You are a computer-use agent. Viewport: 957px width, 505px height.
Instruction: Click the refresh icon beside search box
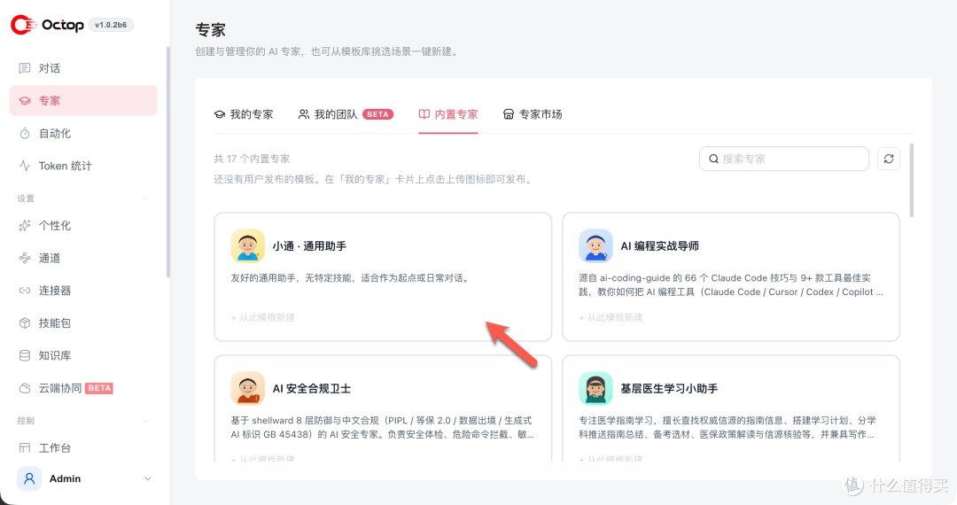pos(889,159)
